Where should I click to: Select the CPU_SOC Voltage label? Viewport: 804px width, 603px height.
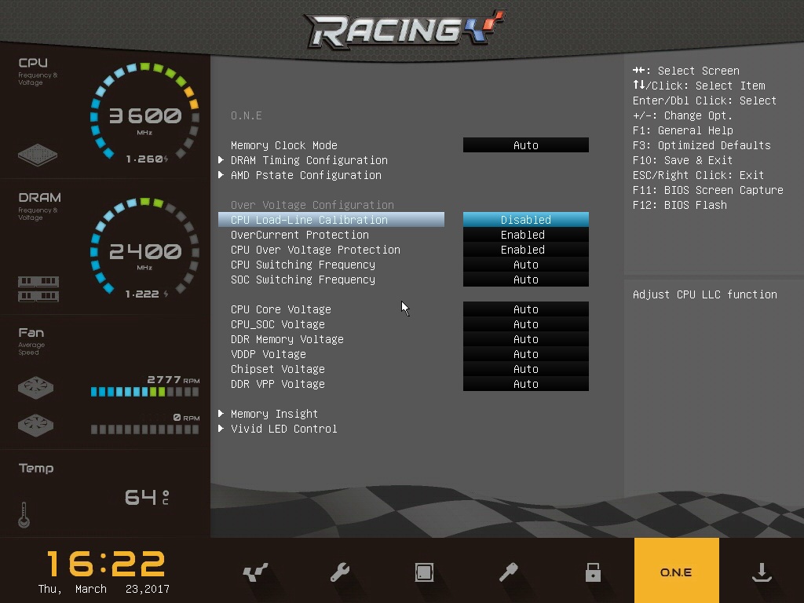tap(278, 324)
